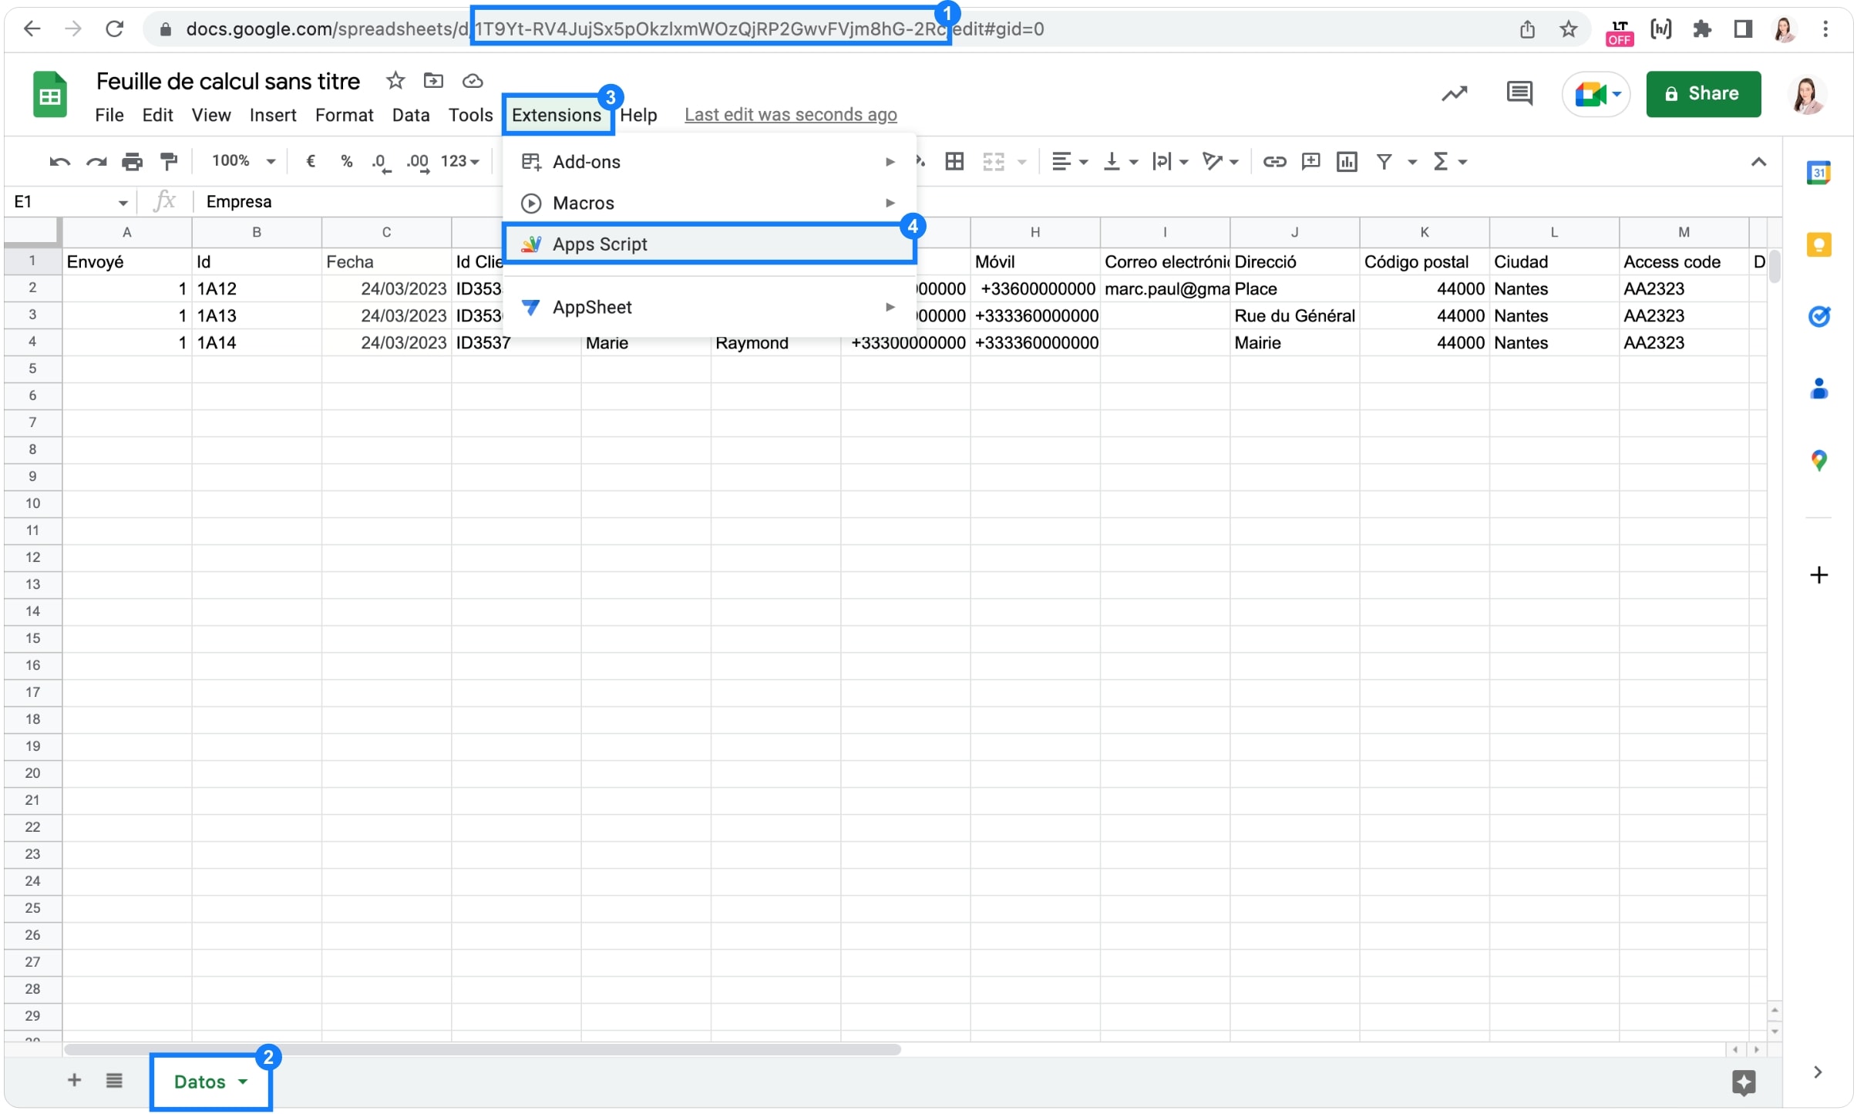Image resolution: width=1857 pixels, height=1114 pixels.
Task: Open the Format menu
Action: 344,115
